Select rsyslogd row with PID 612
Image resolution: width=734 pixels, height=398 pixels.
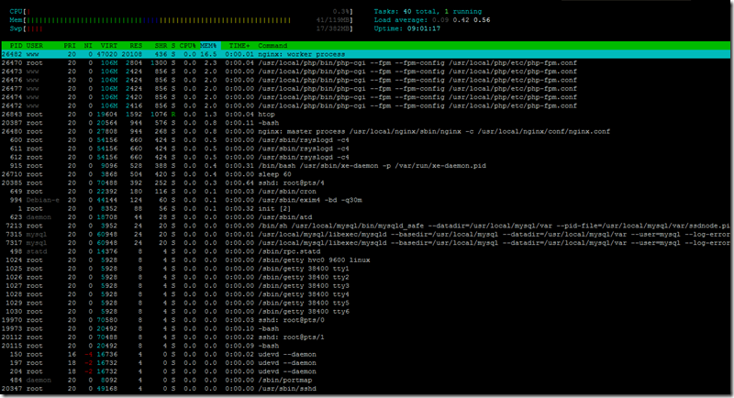(x=365, y=157)
